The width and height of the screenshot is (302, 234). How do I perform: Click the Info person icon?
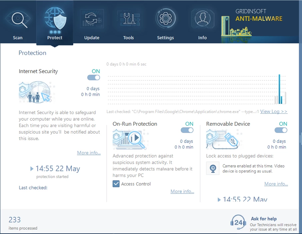tap(202, 19)
